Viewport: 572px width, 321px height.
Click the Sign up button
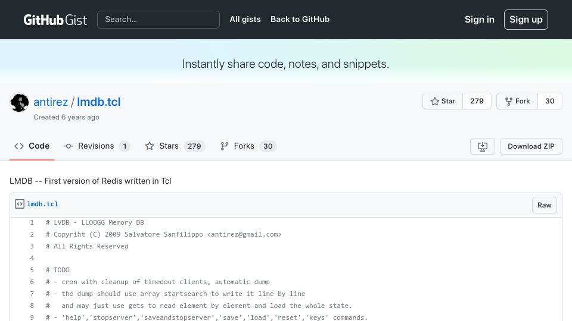click(526, 20)
